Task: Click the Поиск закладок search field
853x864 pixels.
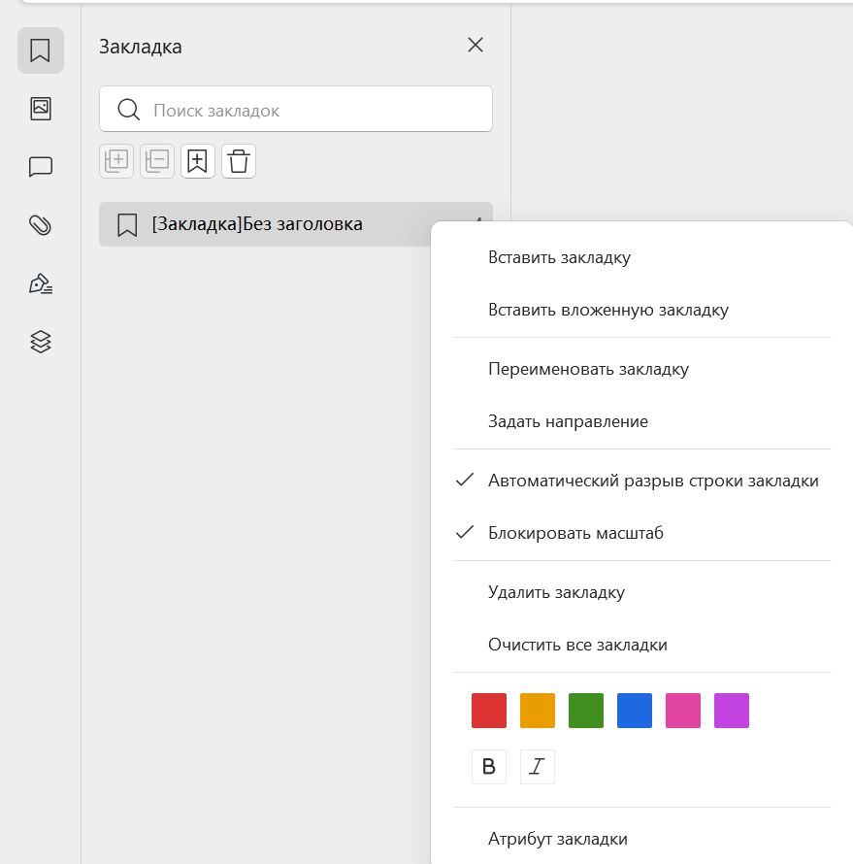Action: [295, 109]
